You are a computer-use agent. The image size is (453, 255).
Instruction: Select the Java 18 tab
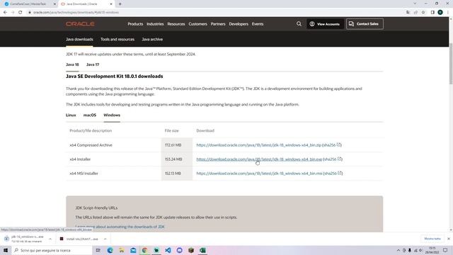click(72, 64)
